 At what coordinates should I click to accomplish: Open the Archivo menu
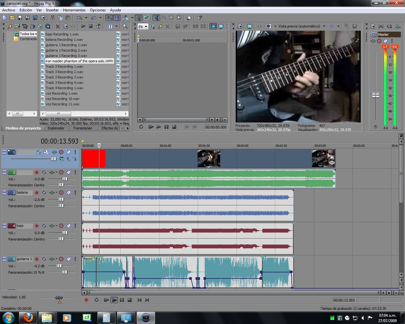(x=9, y=10)
